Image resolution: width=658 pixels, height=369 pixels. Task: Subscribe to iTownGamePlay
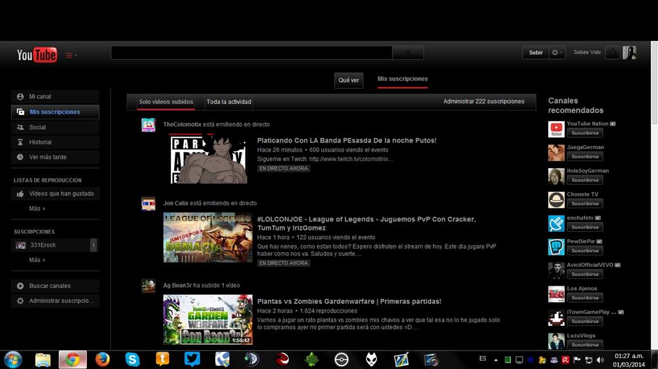pos(585,322)
